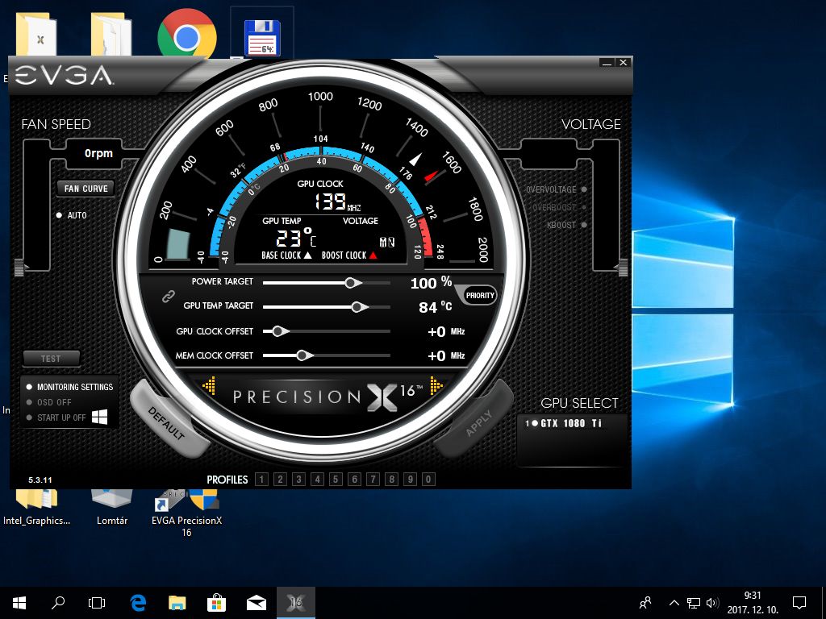
Task: Enable the KBOOST option
Action: coord(567,225)
